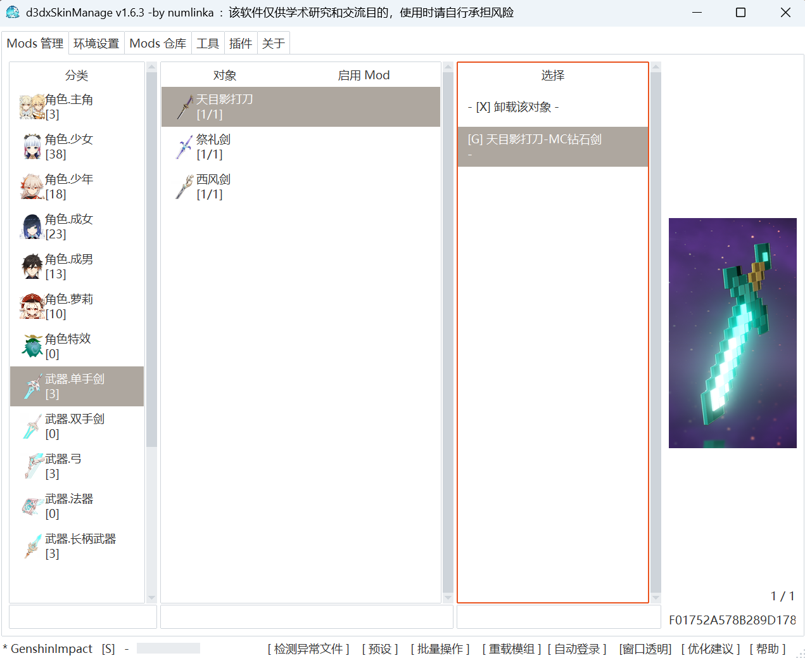Click [检测异常文件] in the bottom bar
Screen dimensions: 805x658
pyautogui.click(x=308, y=648)
